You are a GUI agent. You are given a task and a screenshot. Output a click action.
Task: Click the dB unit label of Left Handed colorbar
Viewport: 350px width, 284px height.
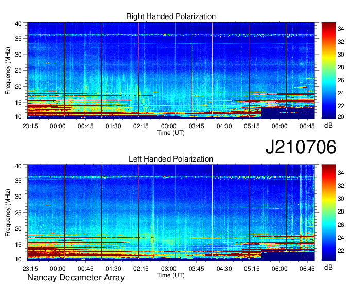point(328,268)
